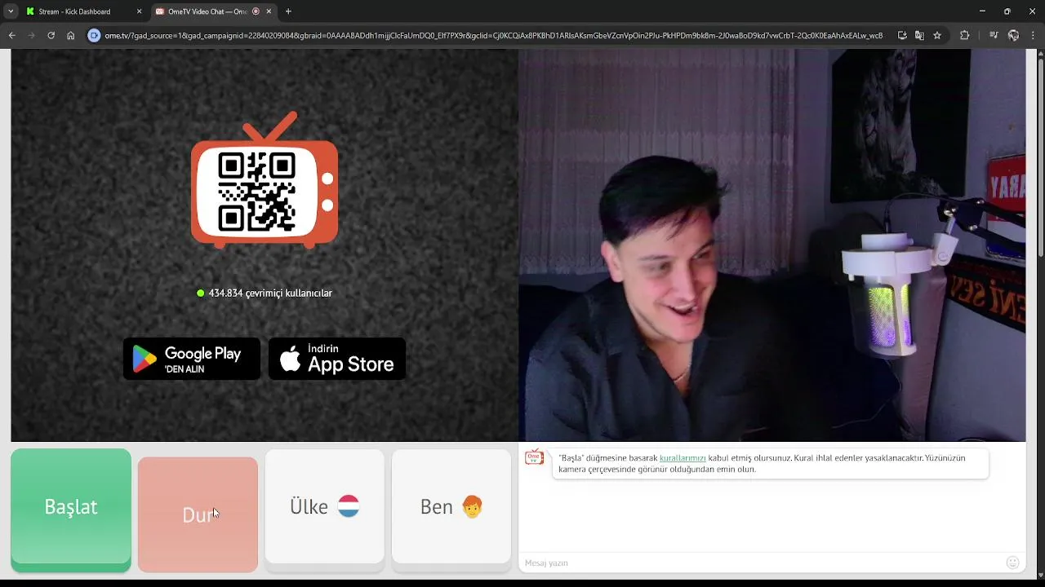This screenshot has width=1045, height=587.
Task: Click the Netherlands flag on Ülke button
Action: (349, 506)
